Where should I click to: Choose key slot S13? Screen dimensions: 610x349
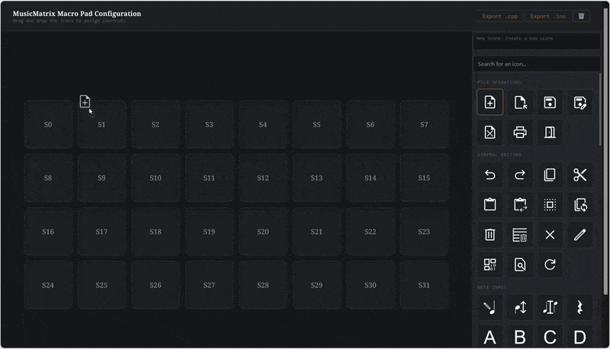coord(316,178)
